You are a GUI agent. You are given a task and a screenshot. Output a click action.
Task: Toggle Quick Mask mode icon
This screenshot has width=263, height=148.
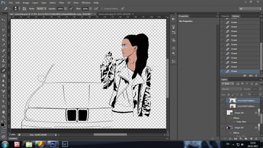click(x=4, y=132)
